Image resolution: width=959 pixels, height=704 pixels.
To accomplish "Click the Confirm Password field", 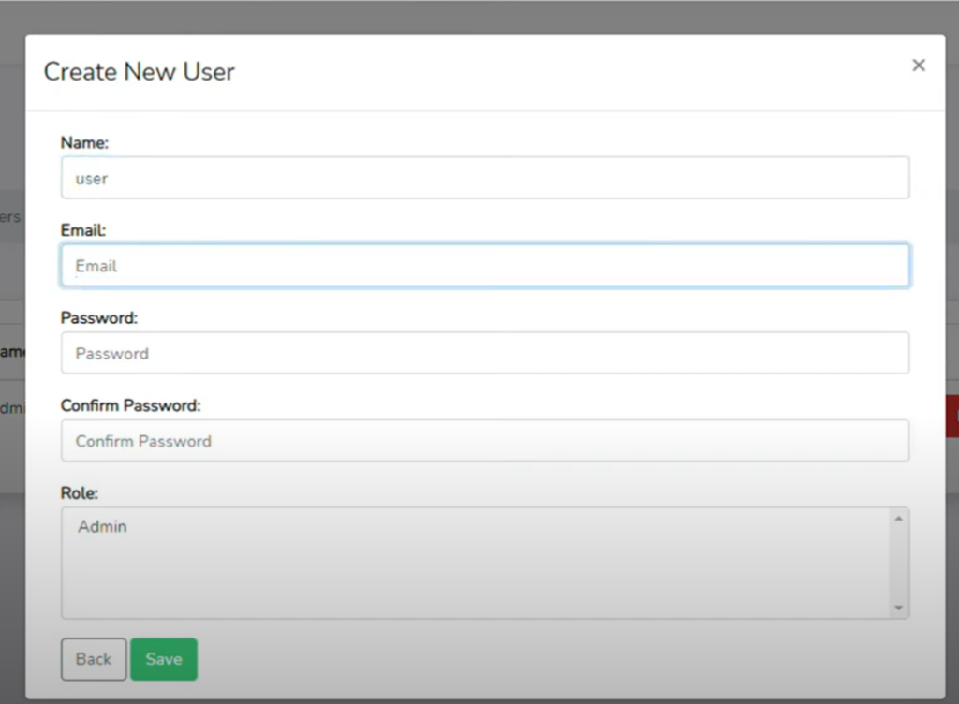I will click(485, 441).
